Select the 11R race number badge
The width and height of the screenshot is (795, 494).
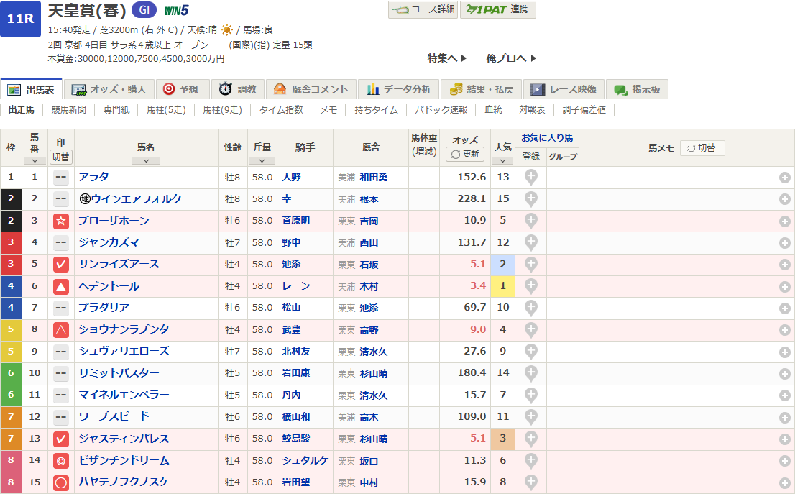tap(20, 18)
